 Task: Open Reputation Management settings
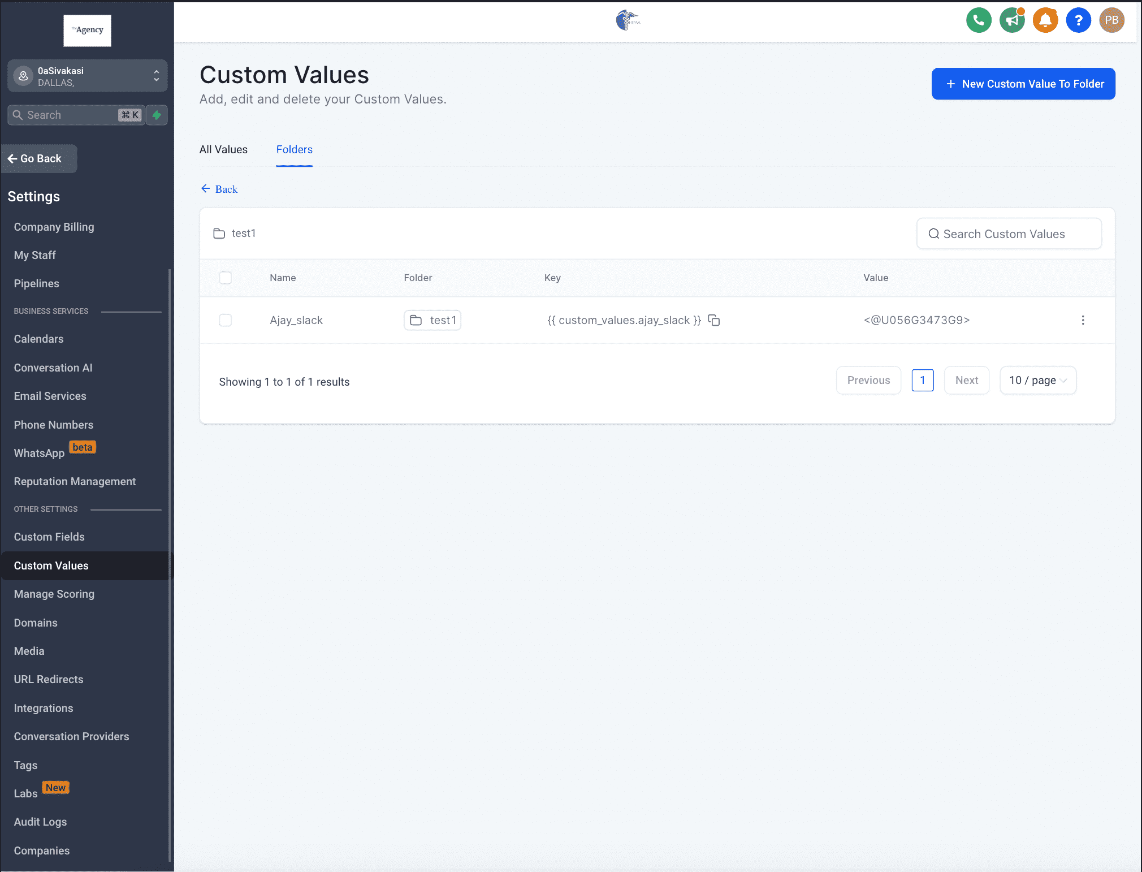pyautogui.click(x=75, y=482)
